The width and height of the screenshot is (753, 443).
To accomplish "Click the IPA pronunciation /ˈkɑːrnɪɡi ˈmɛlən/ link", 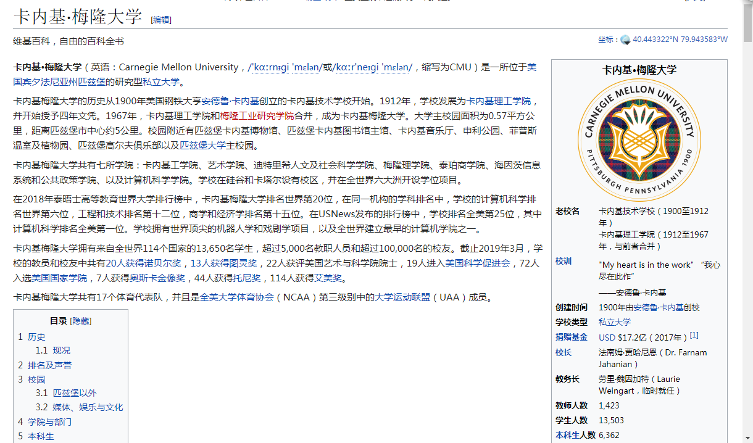I will click(285, 67).
